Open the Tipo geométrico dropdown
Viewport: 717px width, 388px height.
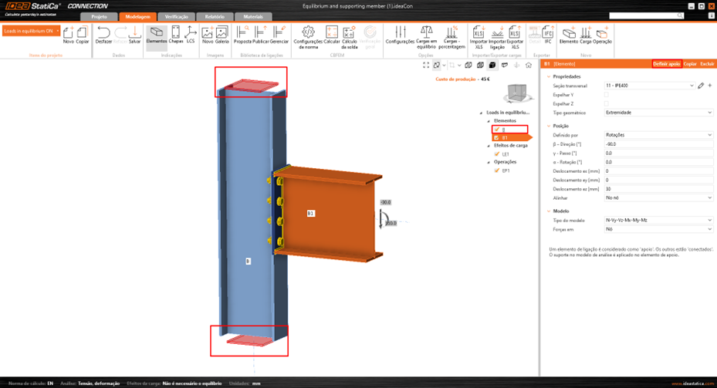click(658, 113)
